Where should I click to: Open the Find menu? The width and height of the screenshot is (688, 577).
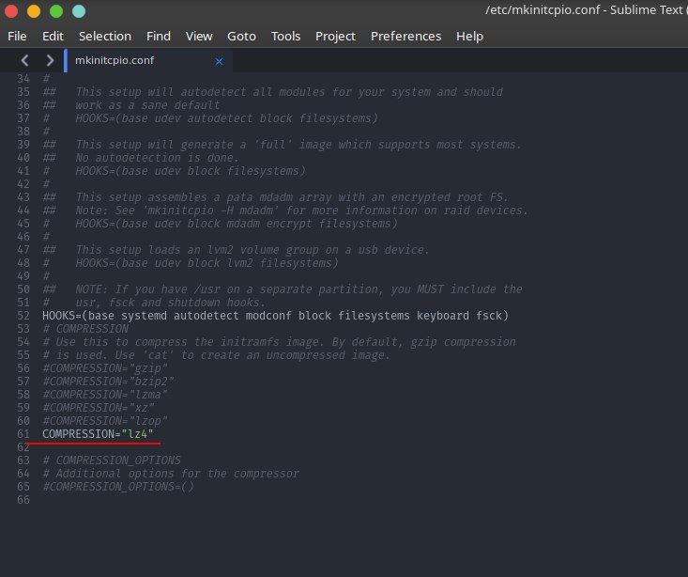159,36
